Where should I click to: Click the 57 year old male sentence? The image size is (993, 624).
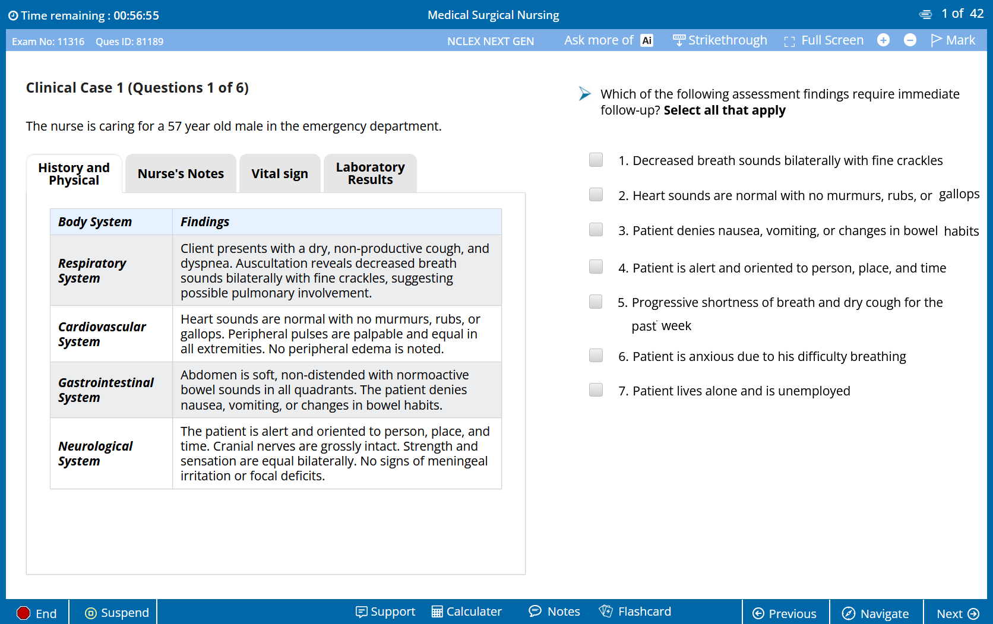[x=234, y=126]
